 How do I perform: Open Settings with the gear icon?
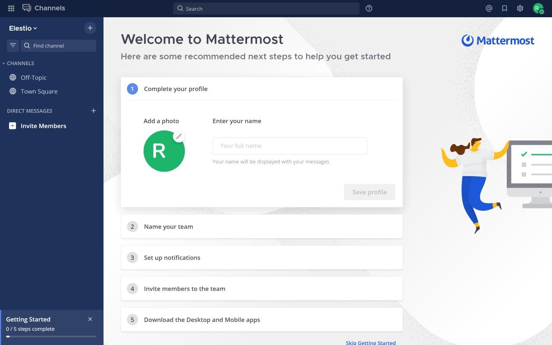pos(520,8)
